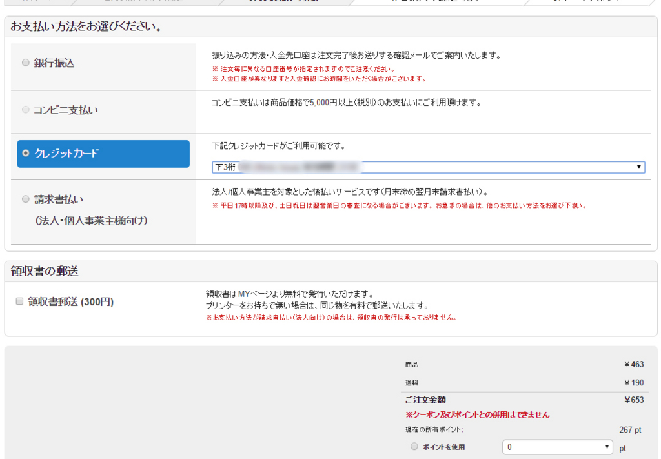Click the お支払い方法をお選びください heading
This screenshot has width=661, height=459.
pos(86,26)
